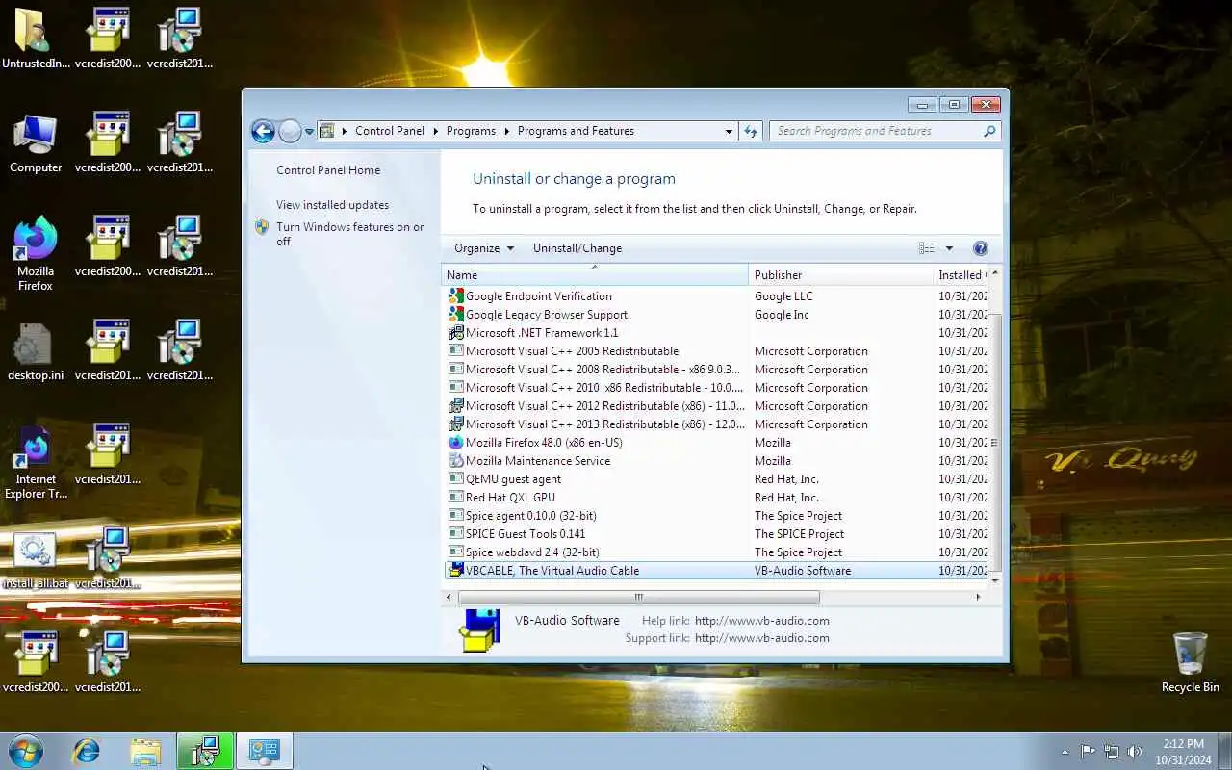Click the horizontal scrollbar right arrow
The image size is (1232, 770).
(979, 597)
